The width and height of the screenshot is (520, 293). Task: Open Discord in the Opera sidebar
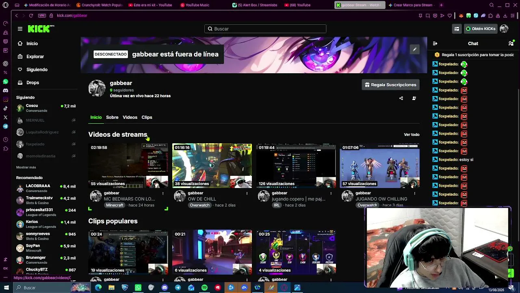tap(5, 90)
